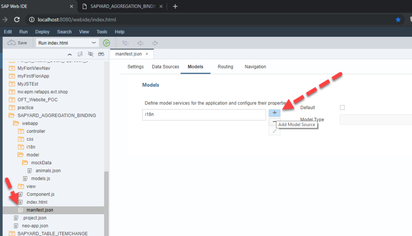This screenshot has height=236, width=412.
Task: Expand the i18n folder icon in tree
Action: (x=21, y=147)
